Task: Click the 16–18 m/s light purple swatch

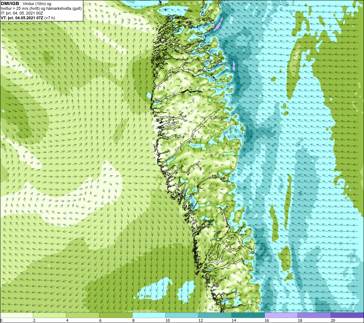Action: [x=281, y=315]
